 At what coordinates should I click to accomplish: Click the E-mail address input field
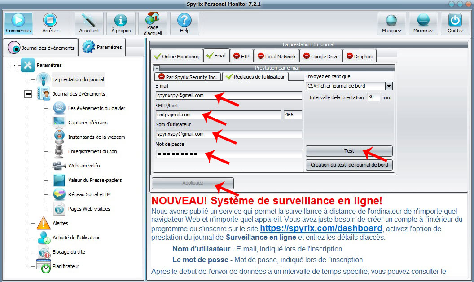click(229, 96)
